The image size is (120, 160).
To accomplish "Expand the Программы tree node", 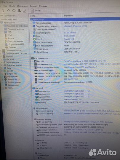I will (2, 77).
